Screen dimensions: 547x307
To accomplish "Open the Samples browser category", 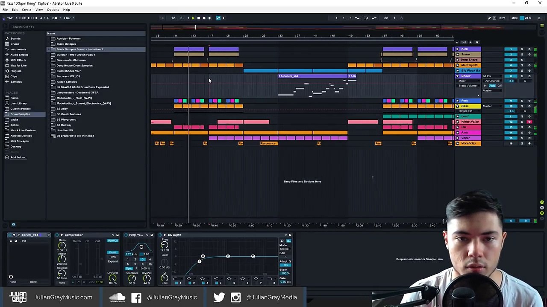I will 16,81.
